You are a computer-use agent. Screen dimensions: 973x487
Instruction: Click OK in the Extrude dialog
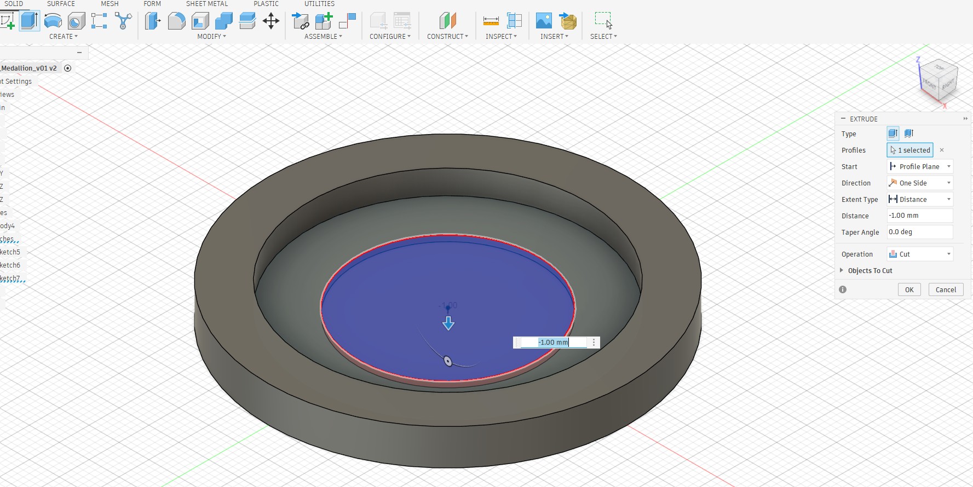point(909,289)
